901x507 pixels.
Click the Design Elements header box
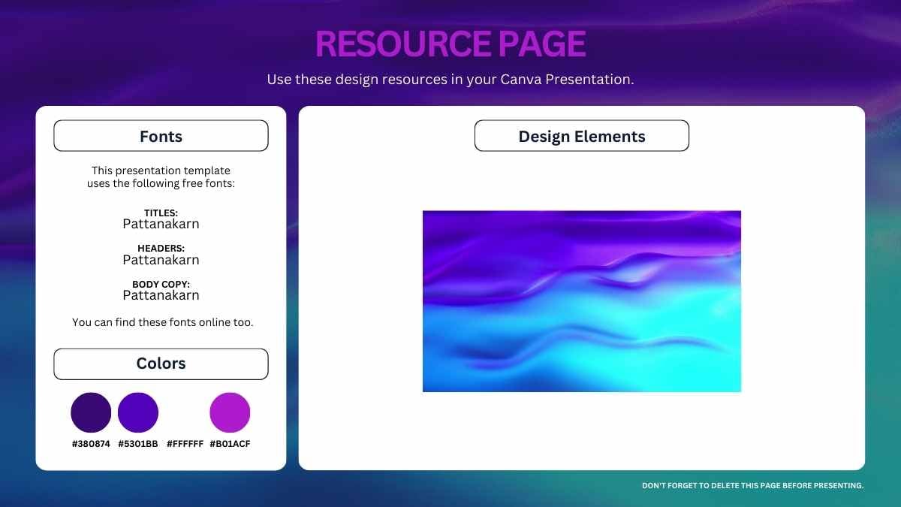[582, 136]
